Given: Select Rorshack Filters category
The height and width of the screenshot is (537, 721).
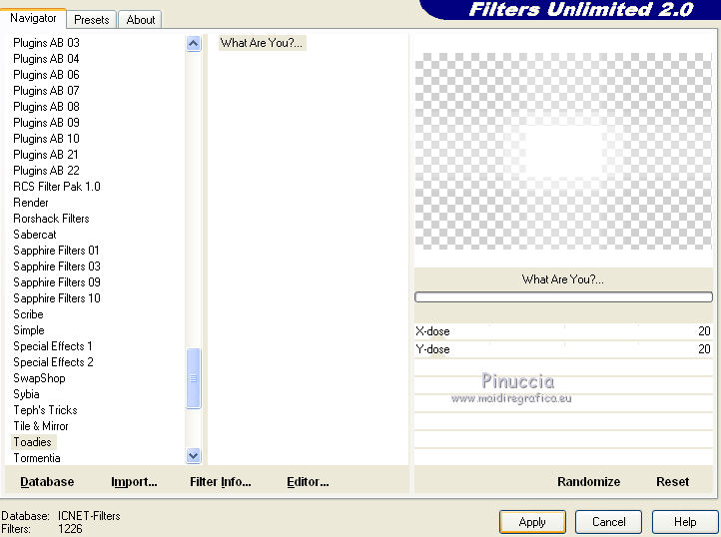Looking at the screenshot, I should (x=51, y=219).
